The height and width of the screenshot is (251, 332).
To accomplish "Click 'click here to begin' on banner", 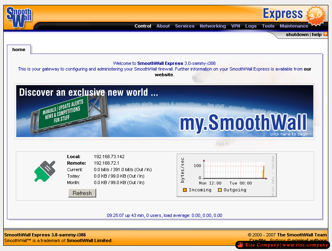I will pos(290,134).
